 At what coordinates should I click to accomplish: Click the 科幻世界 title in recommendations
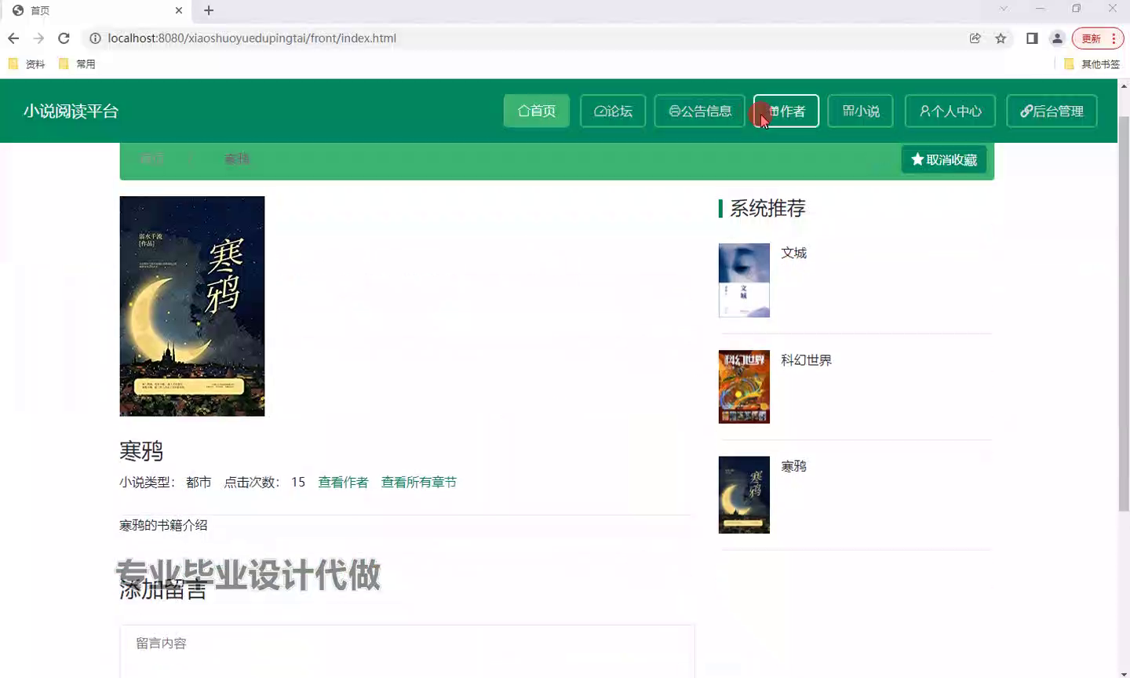pyautogui.click(x=806, y=360)
